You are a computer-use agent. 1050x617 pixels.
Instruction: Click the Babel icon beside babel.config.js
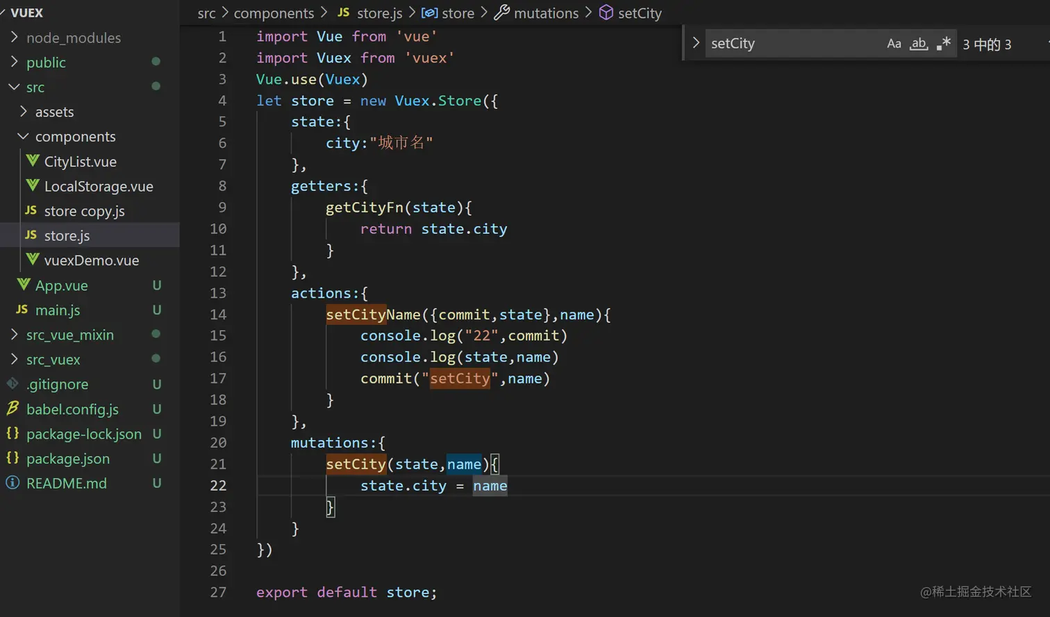(x=12, y=408)
